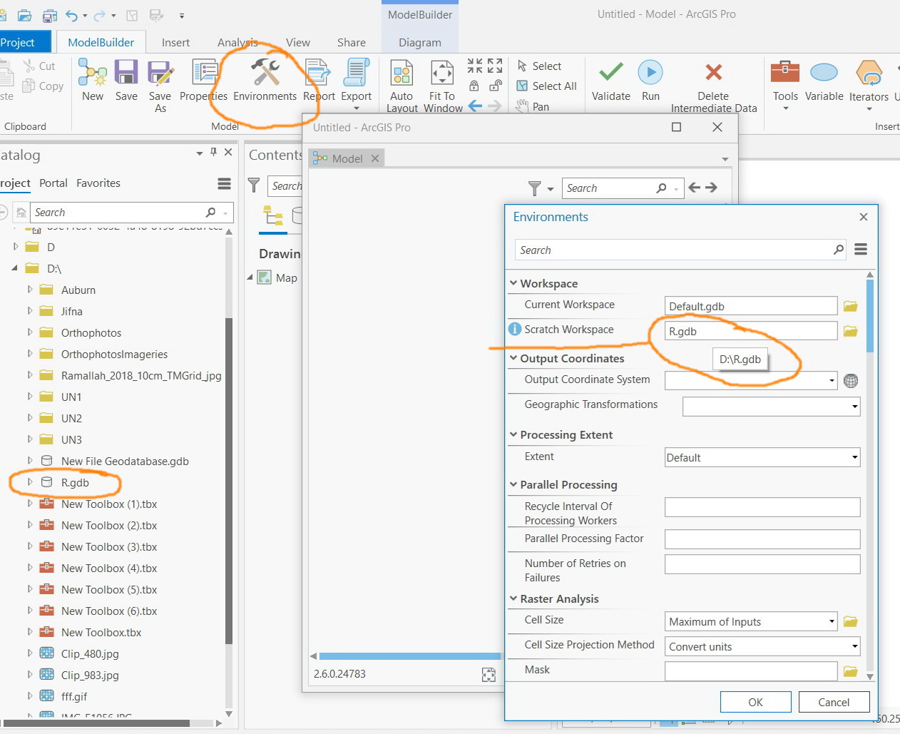Click the Scratch Workspace info icon
Viewport: 900px width, 734px height.
tap(515, 329)
